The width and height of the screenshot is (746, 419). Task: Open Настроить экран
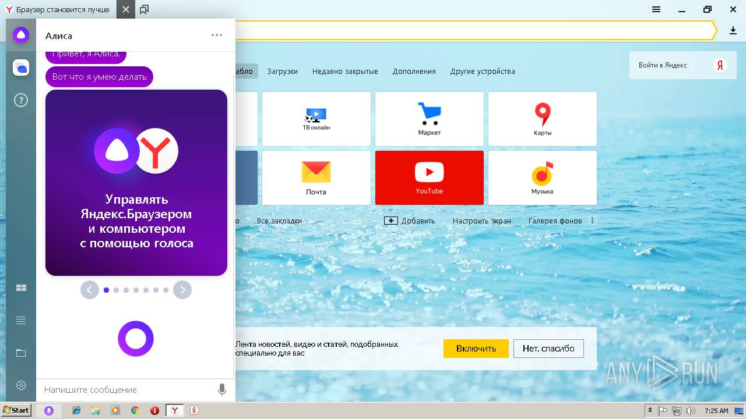click(x=482, y=221)
